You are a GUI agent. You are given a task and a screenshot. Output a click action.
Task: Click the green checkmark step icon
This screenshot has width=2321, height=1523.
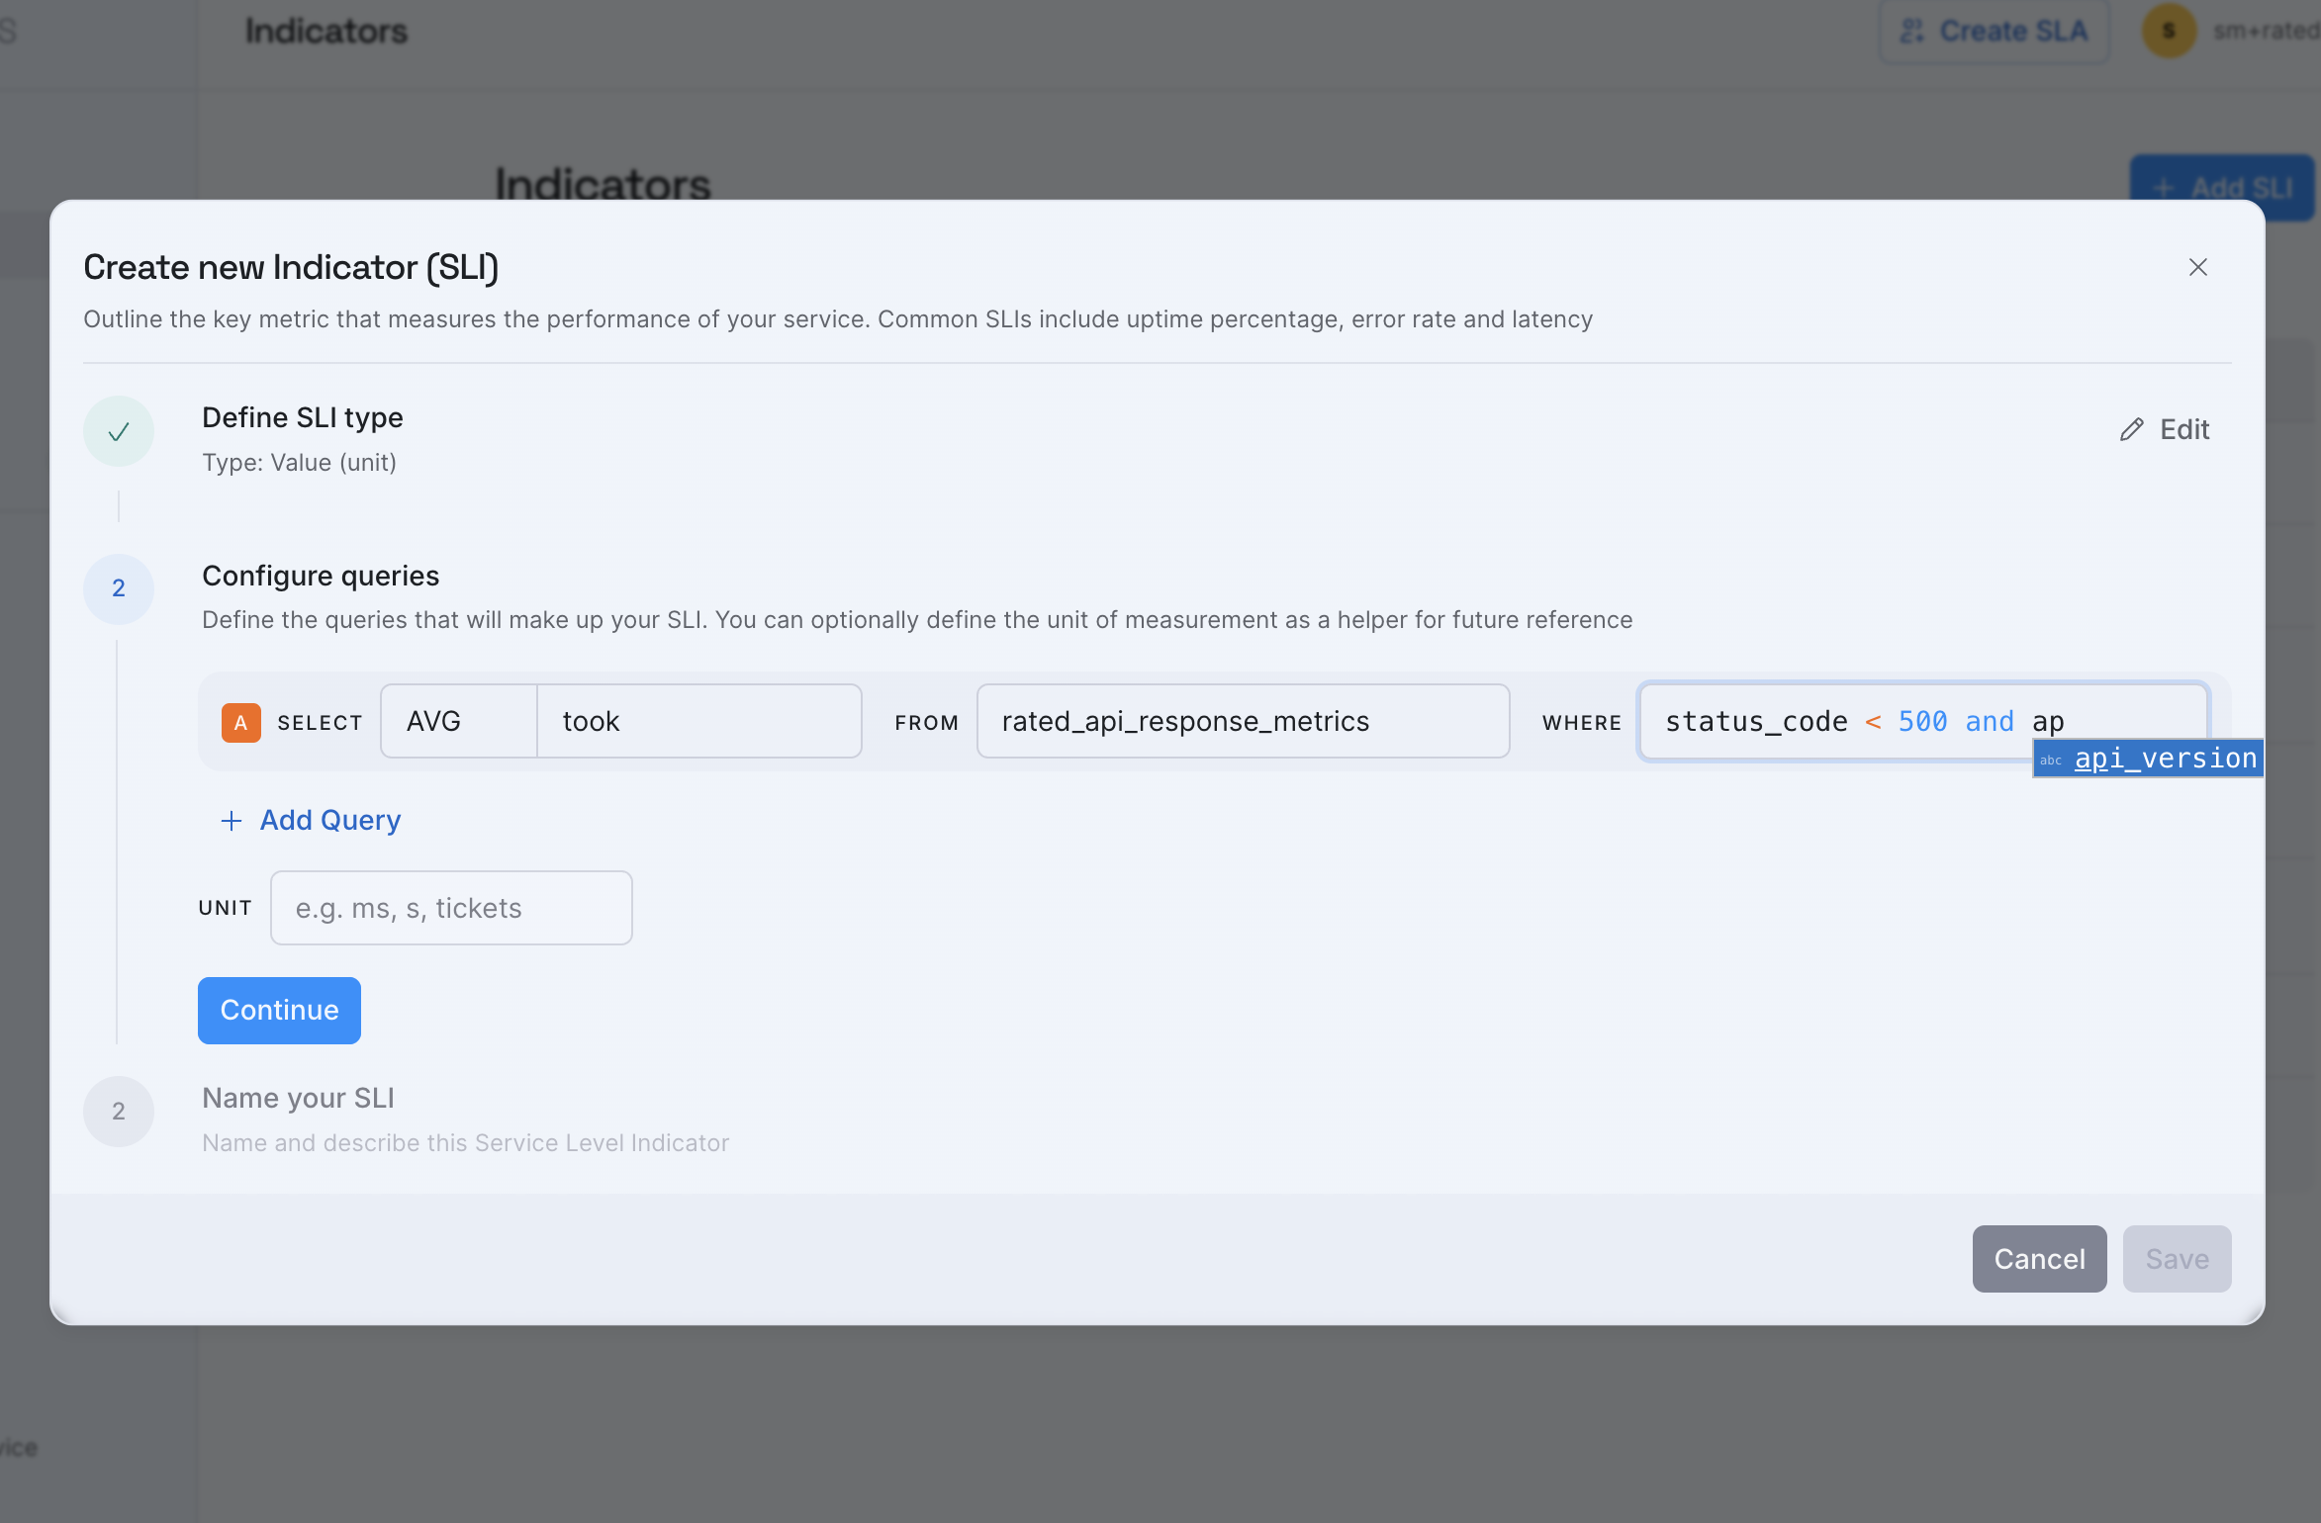[119, 431]
